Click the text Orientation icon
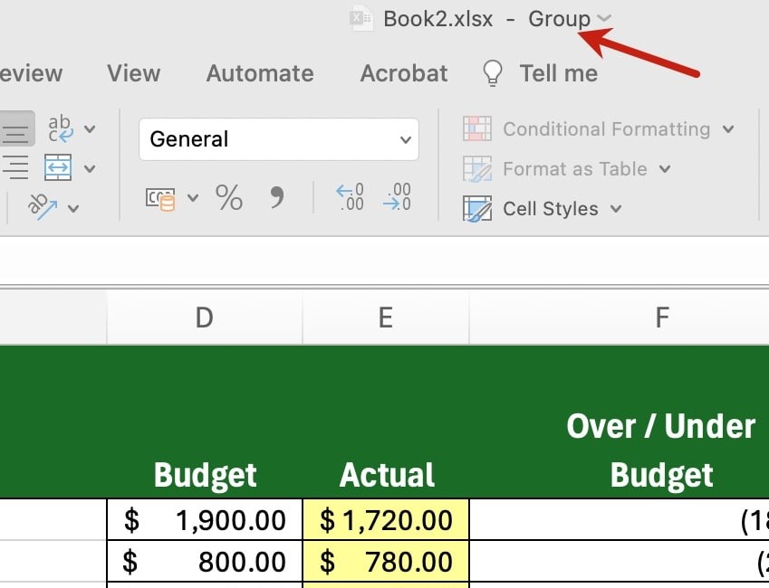This screenshot has width=769, height=588. (x=42, y=206)
